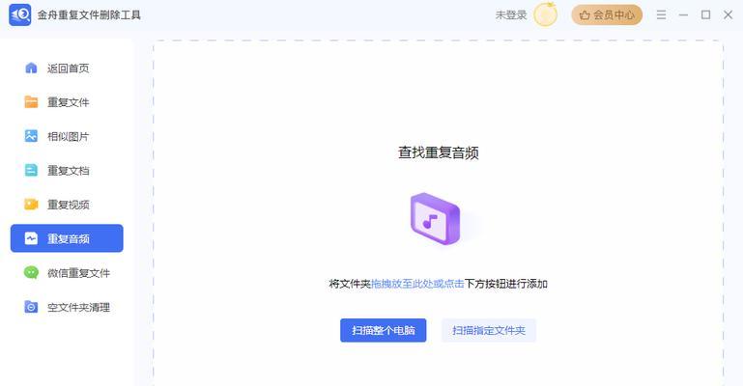This screenshot has height=386, width=743.
Task: Click the folder icon for 空文件夹清理
Action: click(31, 307)
